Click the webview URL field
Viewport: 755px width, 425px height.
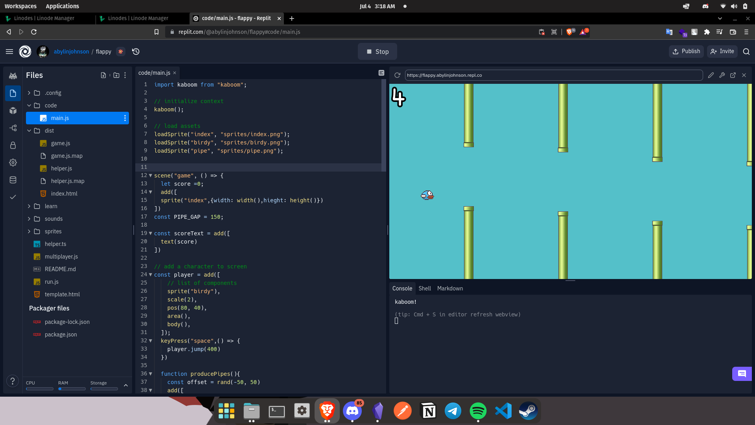[x=553, y=75]
